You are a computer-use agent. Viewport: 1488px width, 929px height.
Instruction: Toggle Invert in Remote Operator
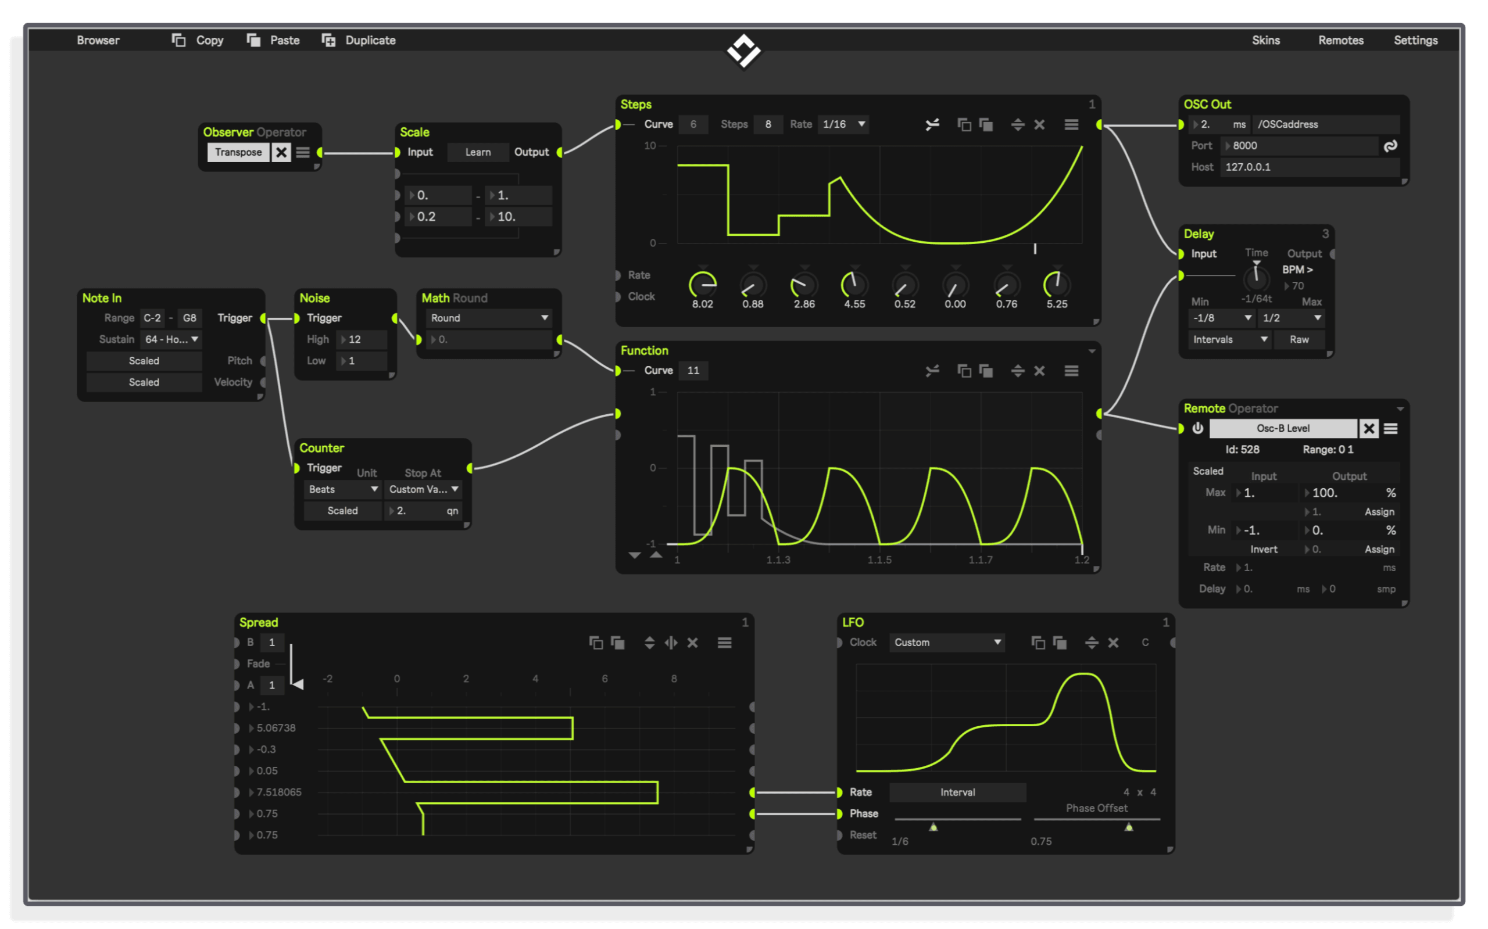click(1264, 549)
